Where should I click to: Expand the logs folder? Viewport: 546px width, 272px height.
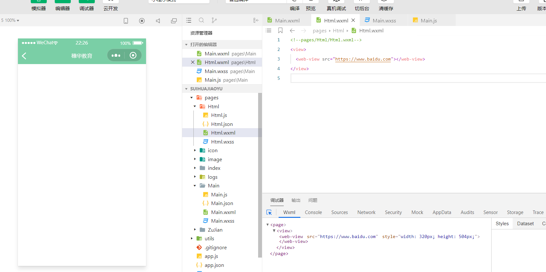[x=195, y=177]
